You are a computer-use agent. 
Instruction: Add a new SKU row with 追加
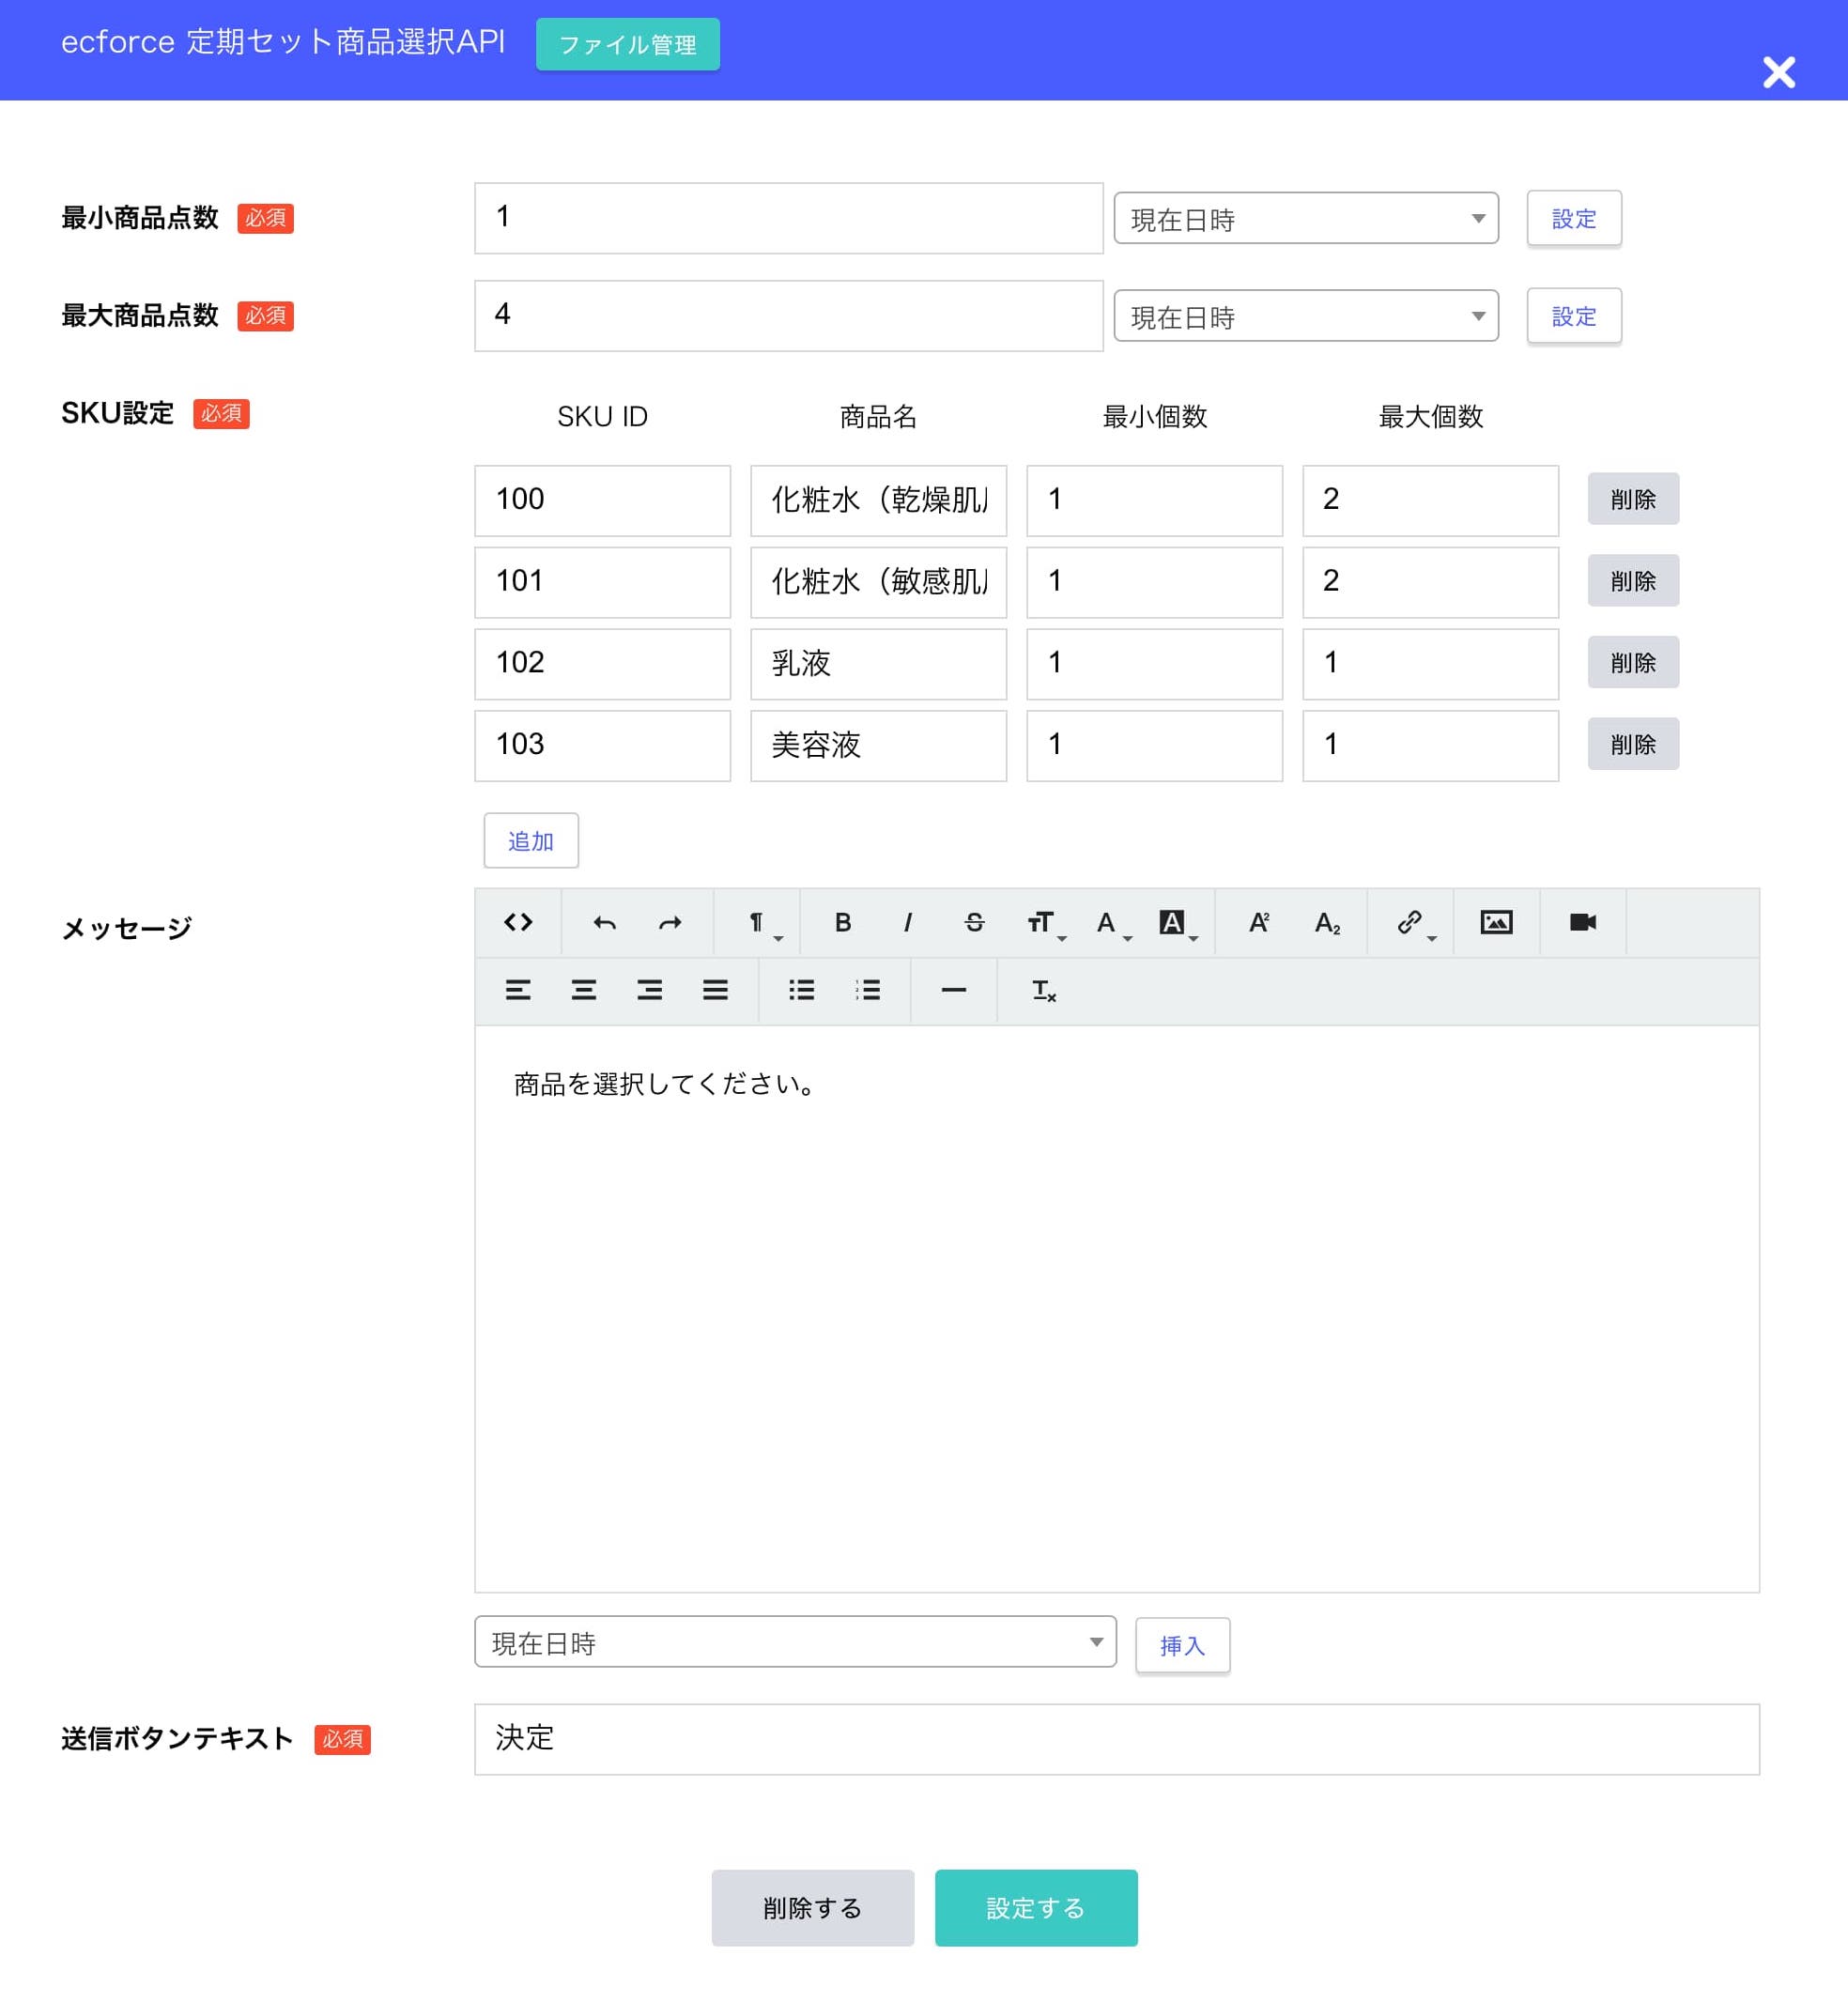tap(531, 841)
